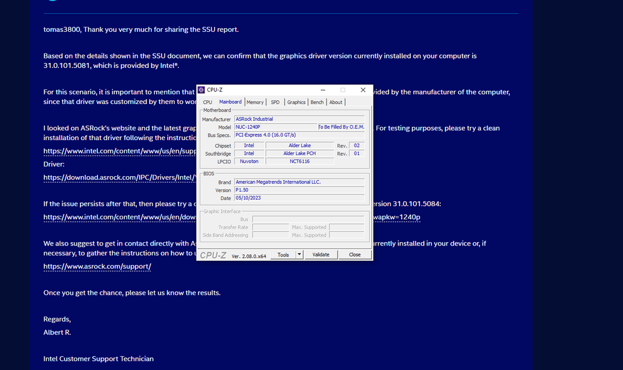The height and width of the screenshot is (370, 623).
Task: Click the Southbridge Alder Lake PCH value
Action: pos(300,153)
